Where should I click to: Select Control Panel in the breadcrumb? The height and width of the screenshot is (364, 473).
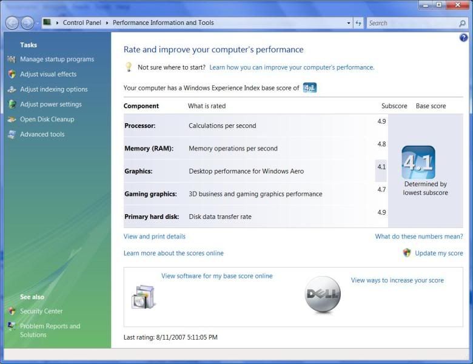point(82,22)
